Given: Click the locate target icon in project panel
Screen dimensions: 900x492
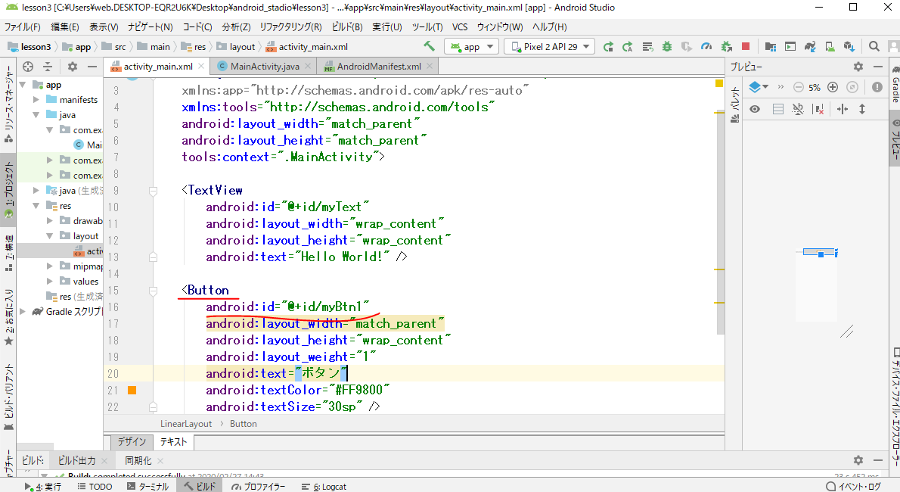Looking at the screenshot, I should pyautogui.click(x=29, y=67).
